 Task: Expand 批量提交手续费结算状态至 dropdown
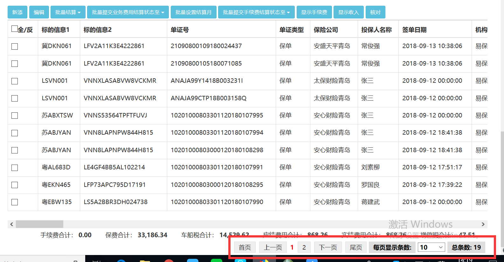tap(257, 12)
